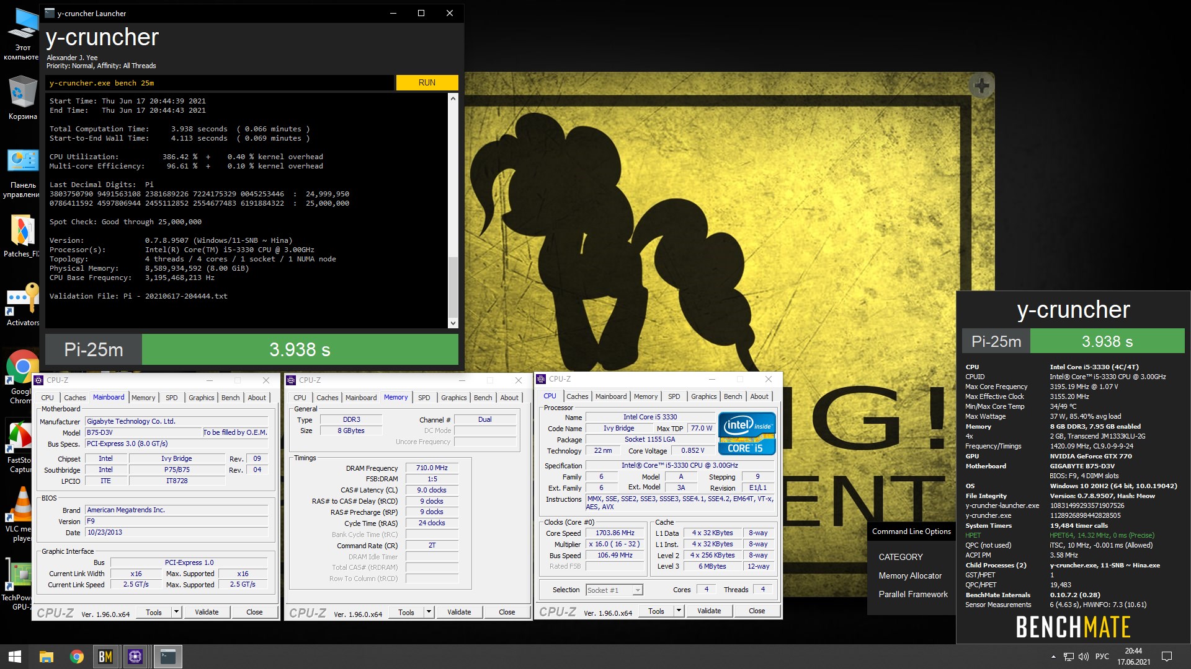The width and height of the screenshot is (1191, 669).
Task: Click scroll up arrow in y-cruncher output
Action: click(x=453, y=98)
